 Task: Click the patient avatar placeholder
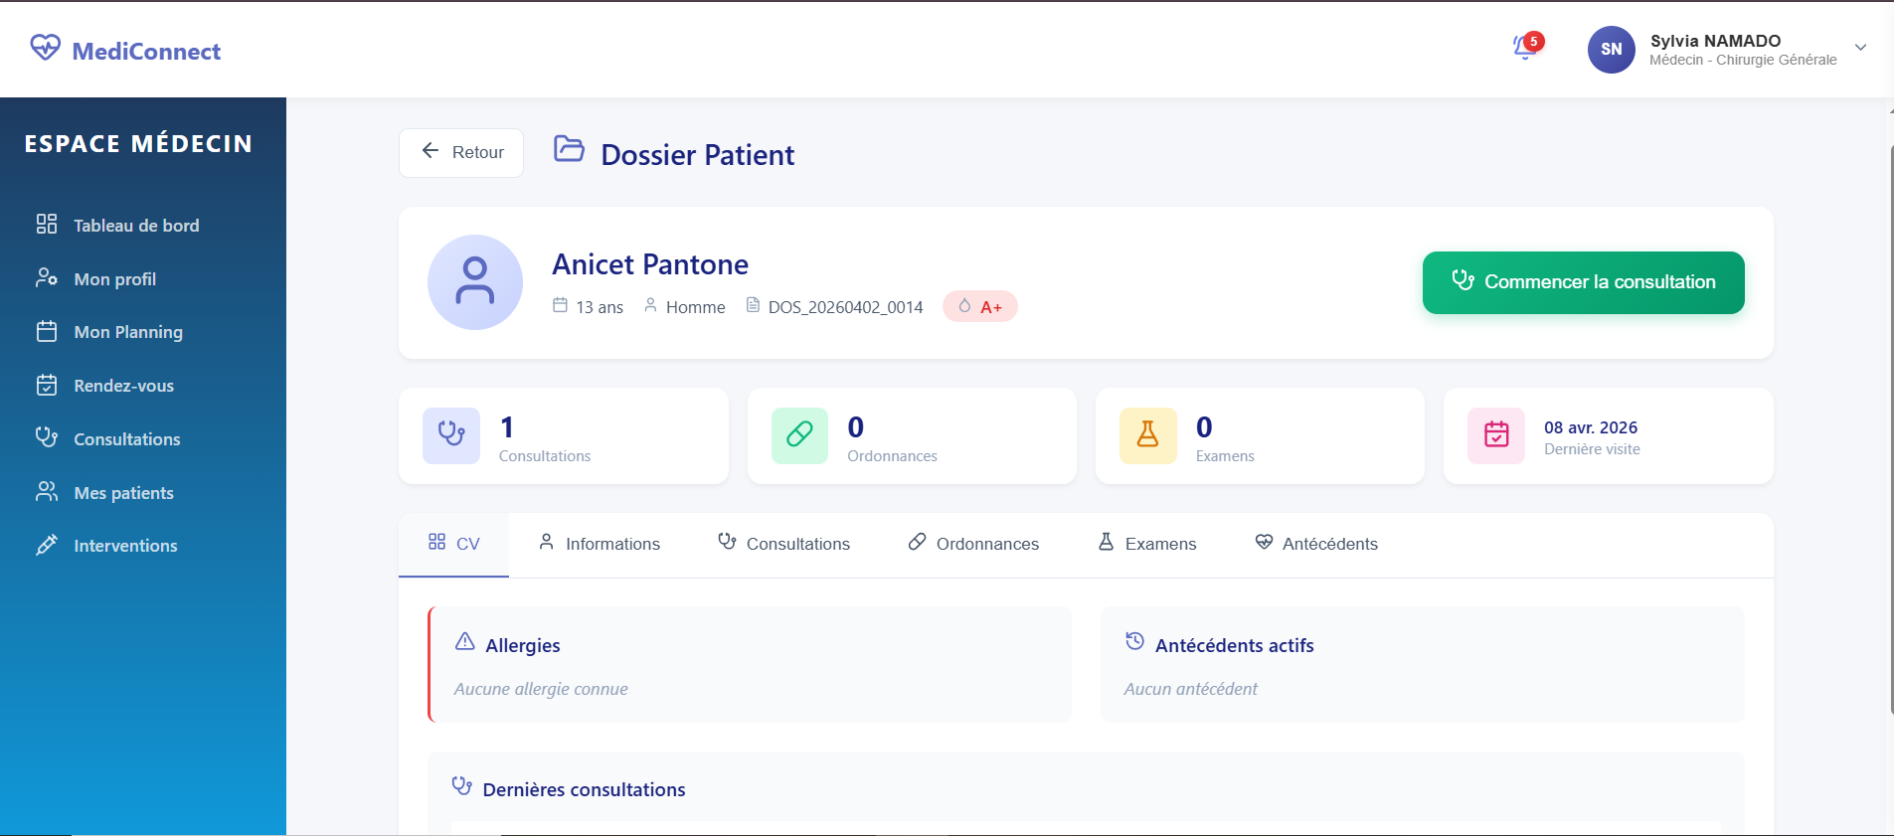(x=475, y=282)
